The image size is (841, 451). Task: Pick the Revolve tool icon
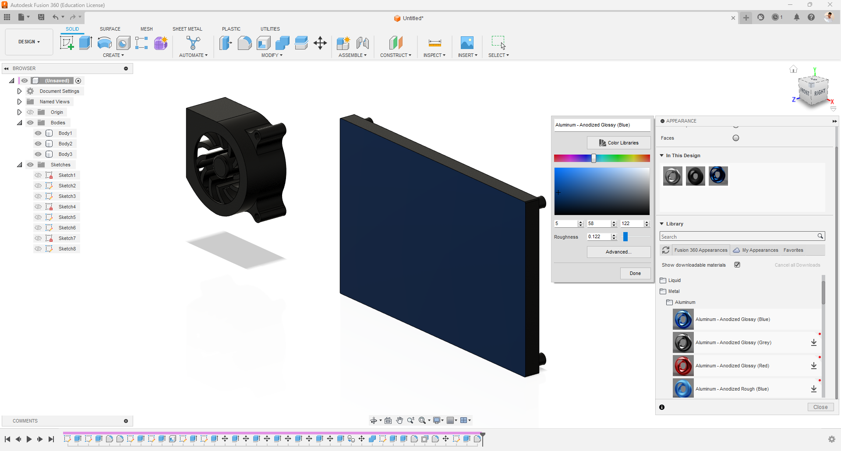(104, 43)
